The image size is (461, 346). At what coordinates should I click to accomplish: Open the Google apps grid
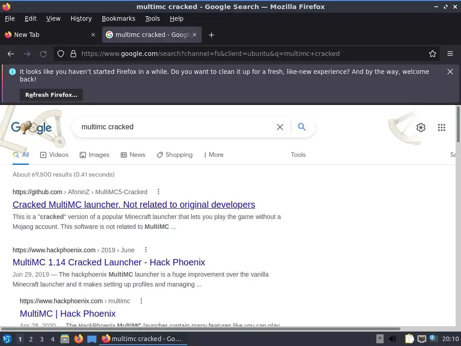click(441, 127)
